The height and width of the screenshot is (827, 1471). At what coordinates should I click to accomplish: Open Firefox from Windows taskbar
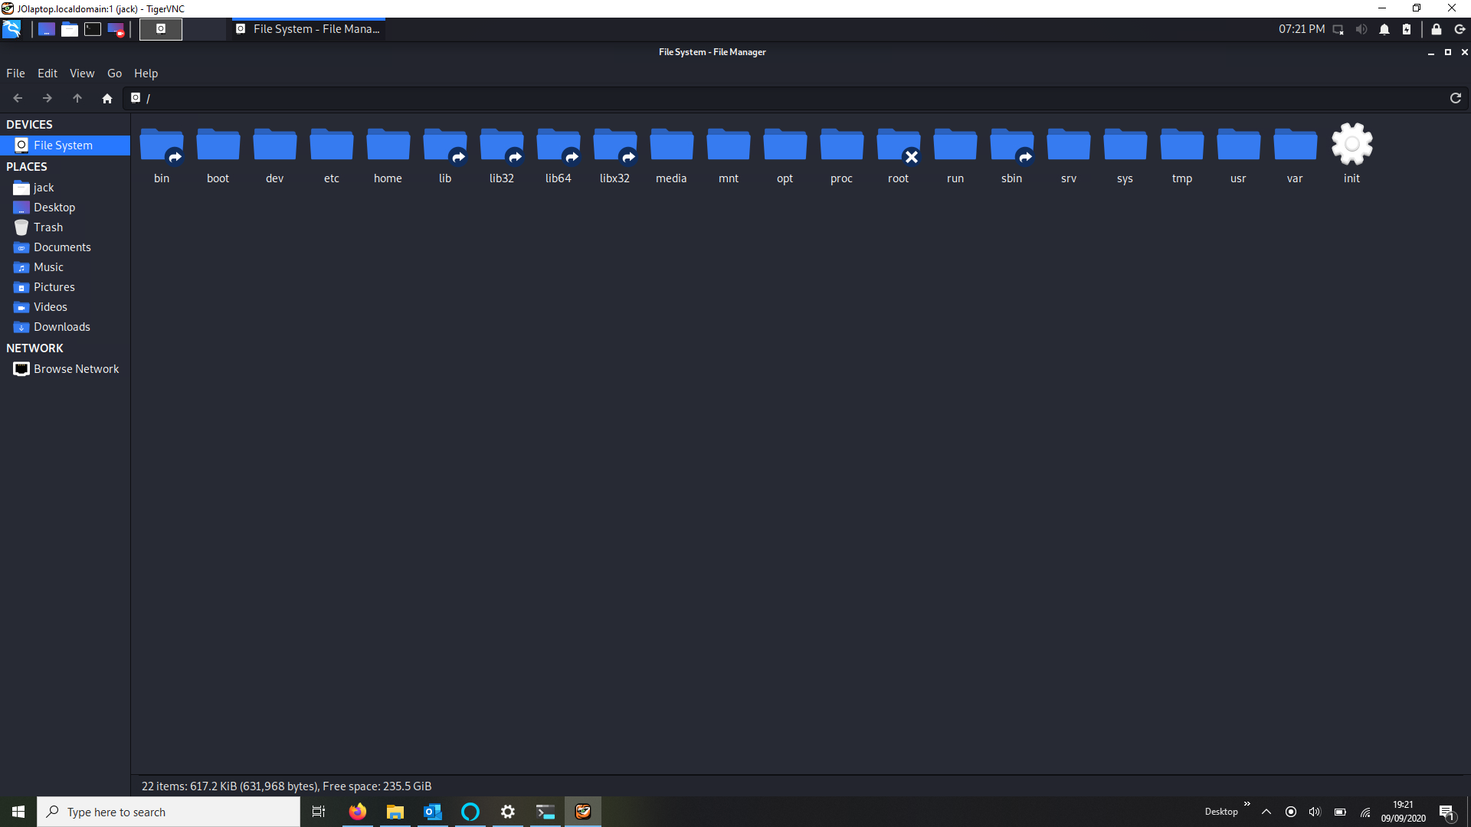(x=357, y=812)
